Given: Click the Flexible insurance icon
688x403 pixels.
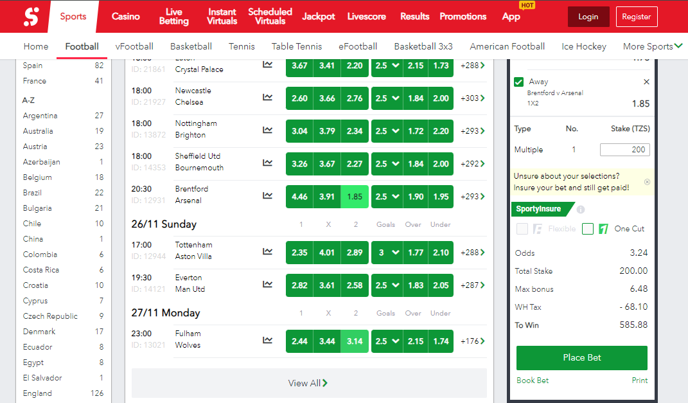Looking at the screenshot, I should tap(538, 229).
